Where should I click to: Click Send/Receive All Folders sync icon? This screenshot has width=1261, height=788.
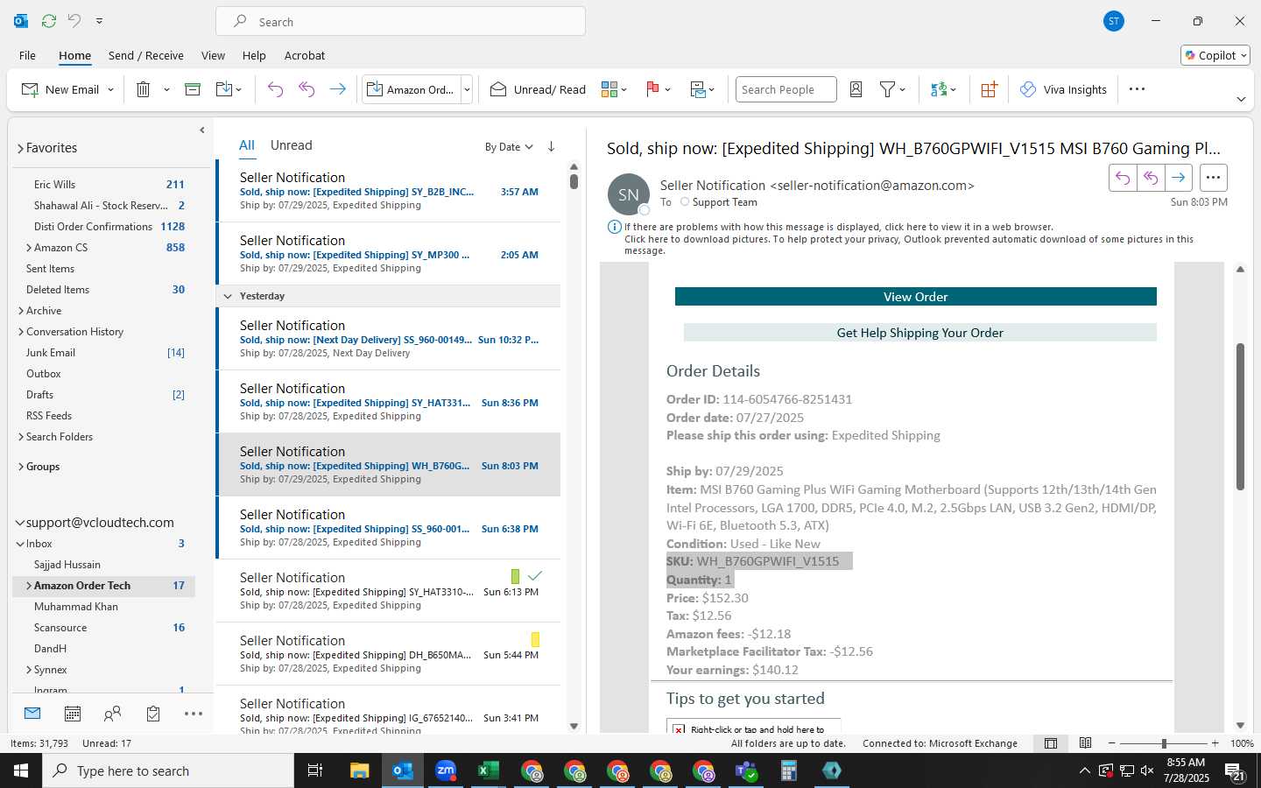pyautogui.click(x=49, y=21)
